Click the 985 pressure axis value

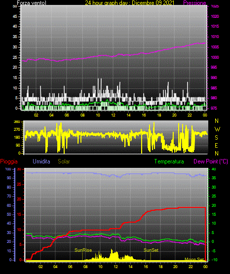point(214,88)
